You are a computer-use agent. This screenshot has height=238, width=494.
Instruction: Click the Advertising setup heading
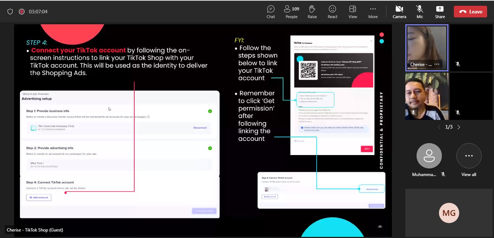tap(37, 99)
